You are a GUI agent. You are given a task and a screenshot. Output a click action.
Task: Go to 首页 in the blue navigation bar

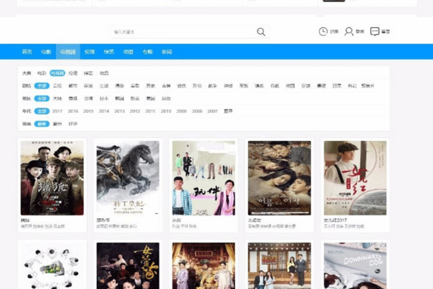27,51
